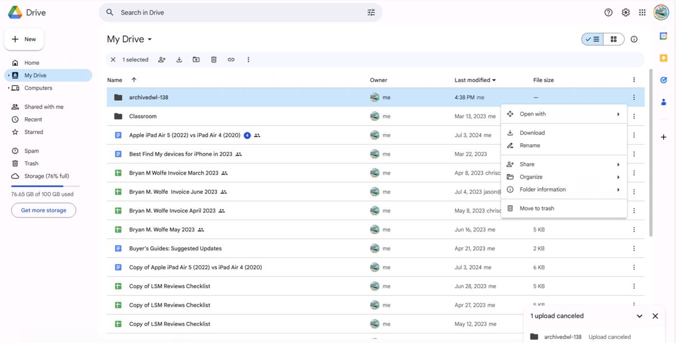Collapse the upload status notification
This screenshot has width=676, height=343.
click(639, 316)
